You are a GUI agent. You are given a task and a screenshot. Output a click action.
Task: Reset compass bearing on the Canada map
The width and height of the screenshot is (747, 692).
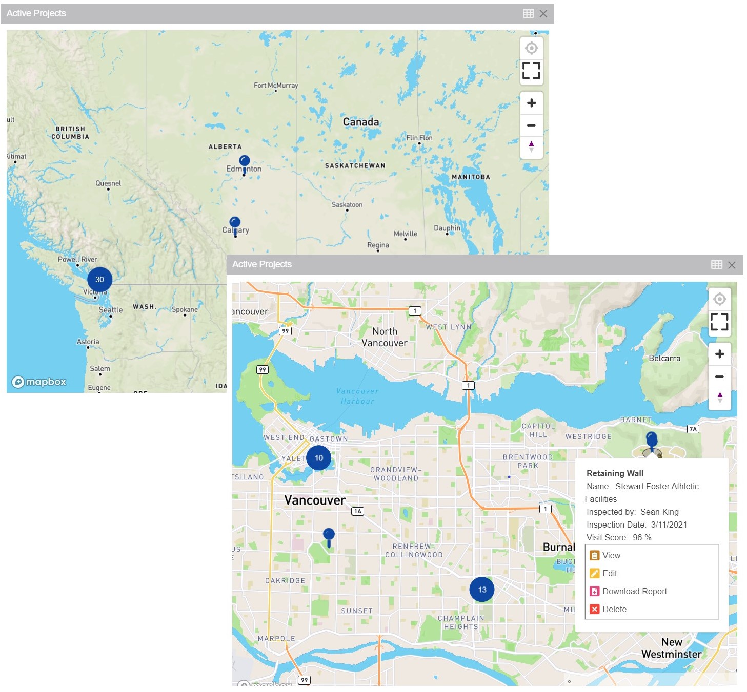point(531,146)
